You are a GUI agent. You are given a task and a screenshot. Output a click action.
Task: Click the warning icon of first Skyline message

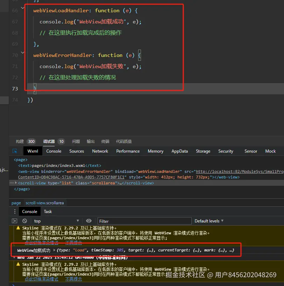[x=18, y=228]
